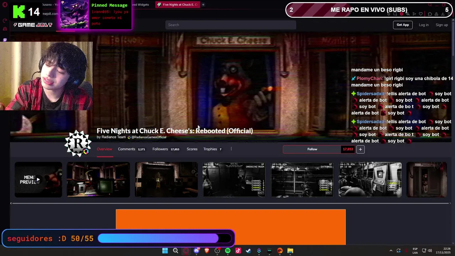Open Opera GX from the taskbar

(186, 251)
